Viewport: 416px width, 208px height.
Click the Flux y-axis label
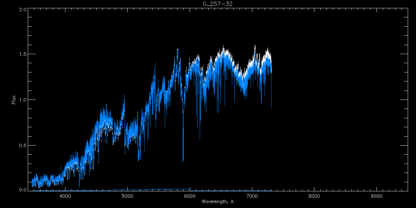tap(14, 100)
